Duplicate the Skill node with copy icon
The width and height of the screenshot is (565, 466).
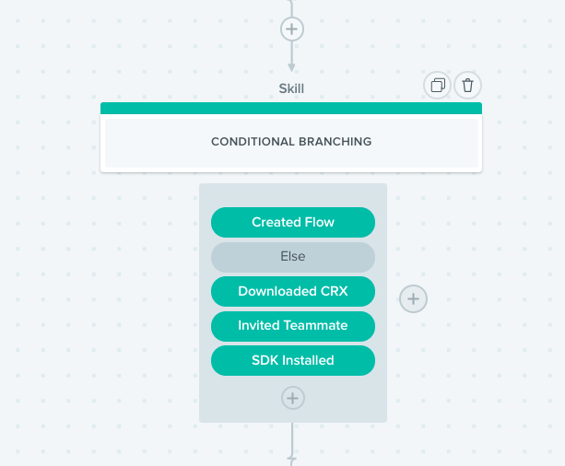coord(438,86)
